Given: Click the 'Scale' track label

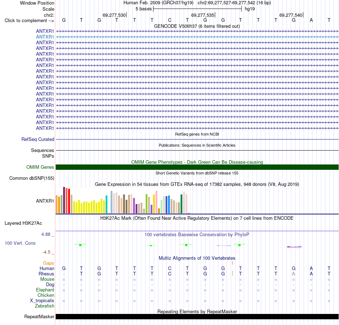Looking at the screenshot, I should [48, 9].
